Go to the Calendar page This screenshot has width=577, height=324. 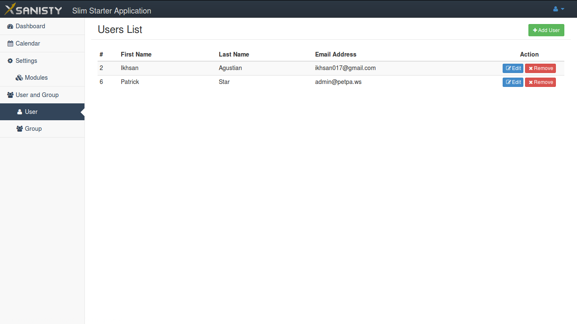point(27,43)
